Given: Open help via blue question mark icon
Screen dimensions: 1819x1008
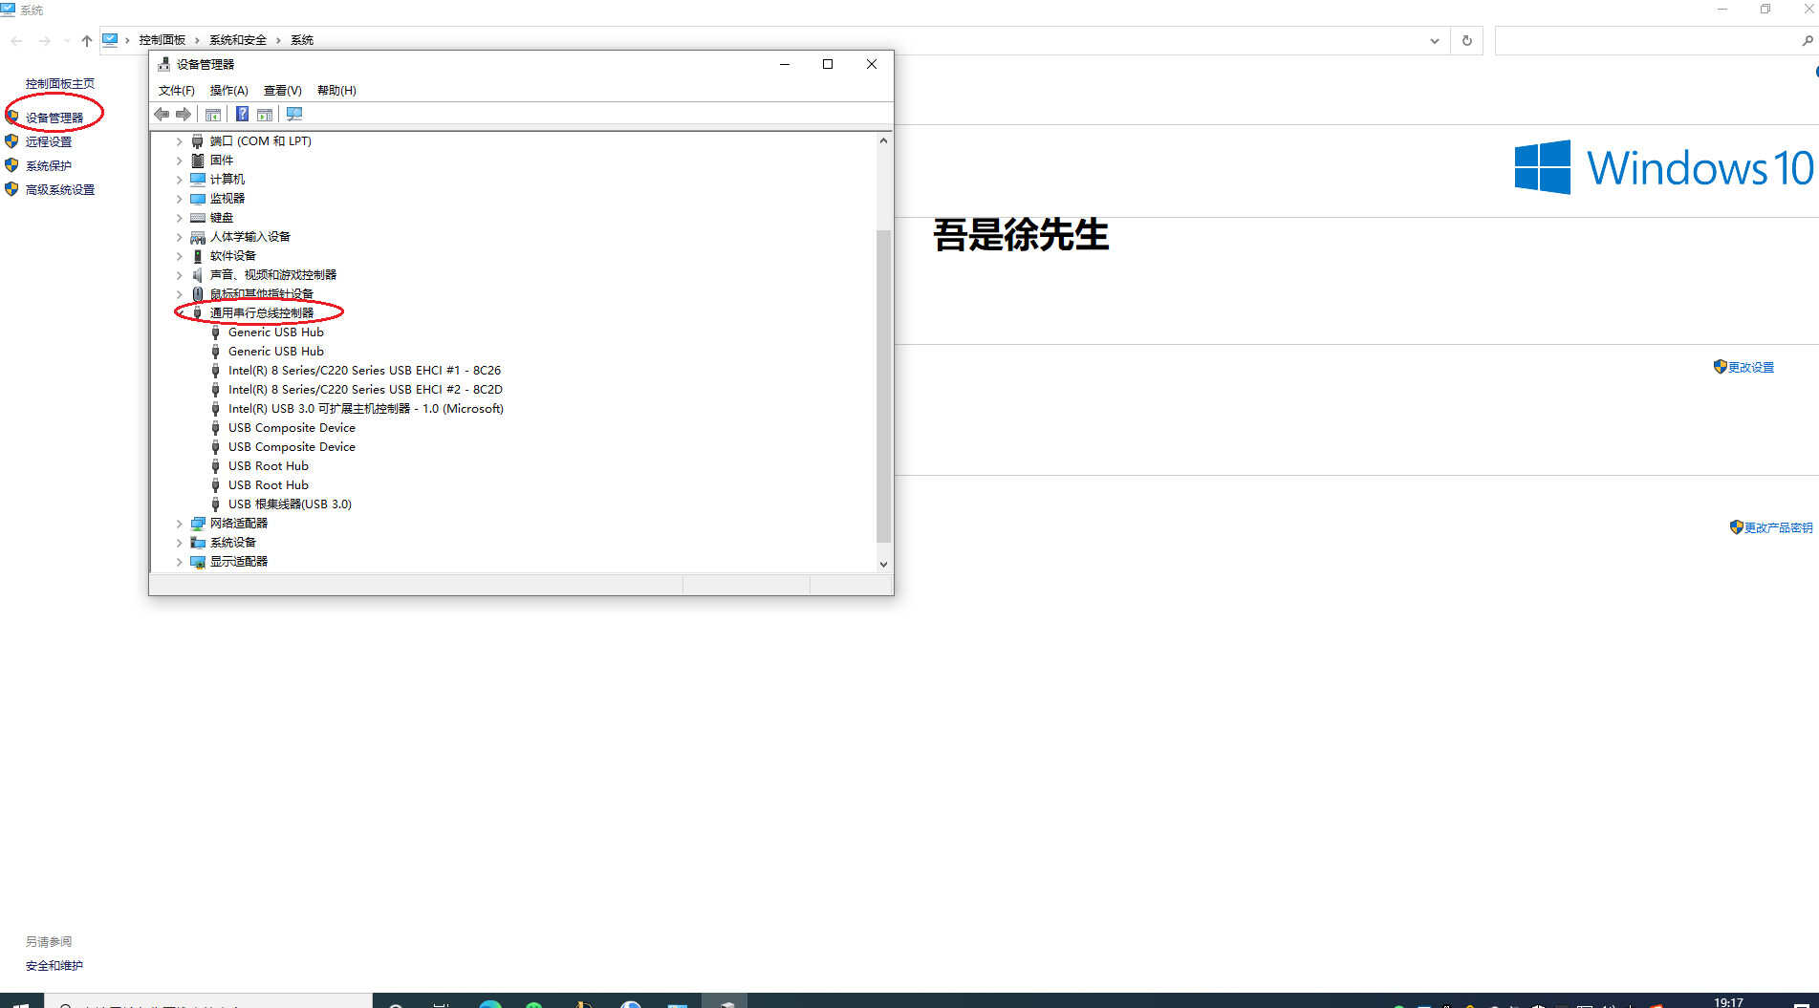Looking at the screenshot, I should [x=242, y=115].
